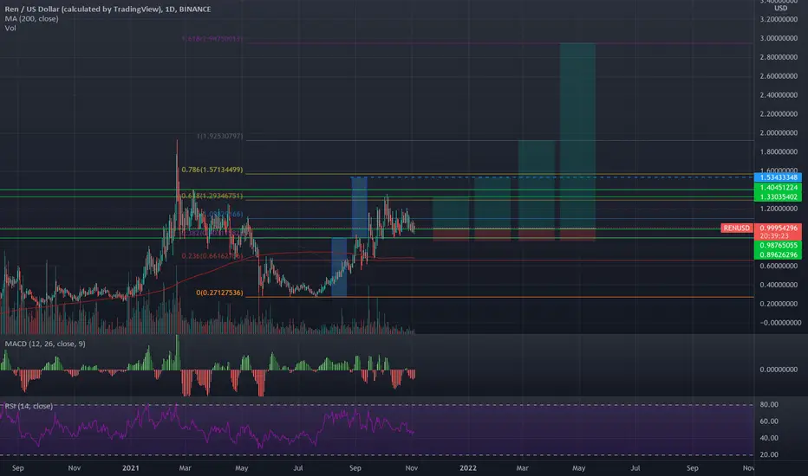Screen dimensions: 808x476
Task: Click the red 0.99954296 current price label
Action: click(778, 228)
